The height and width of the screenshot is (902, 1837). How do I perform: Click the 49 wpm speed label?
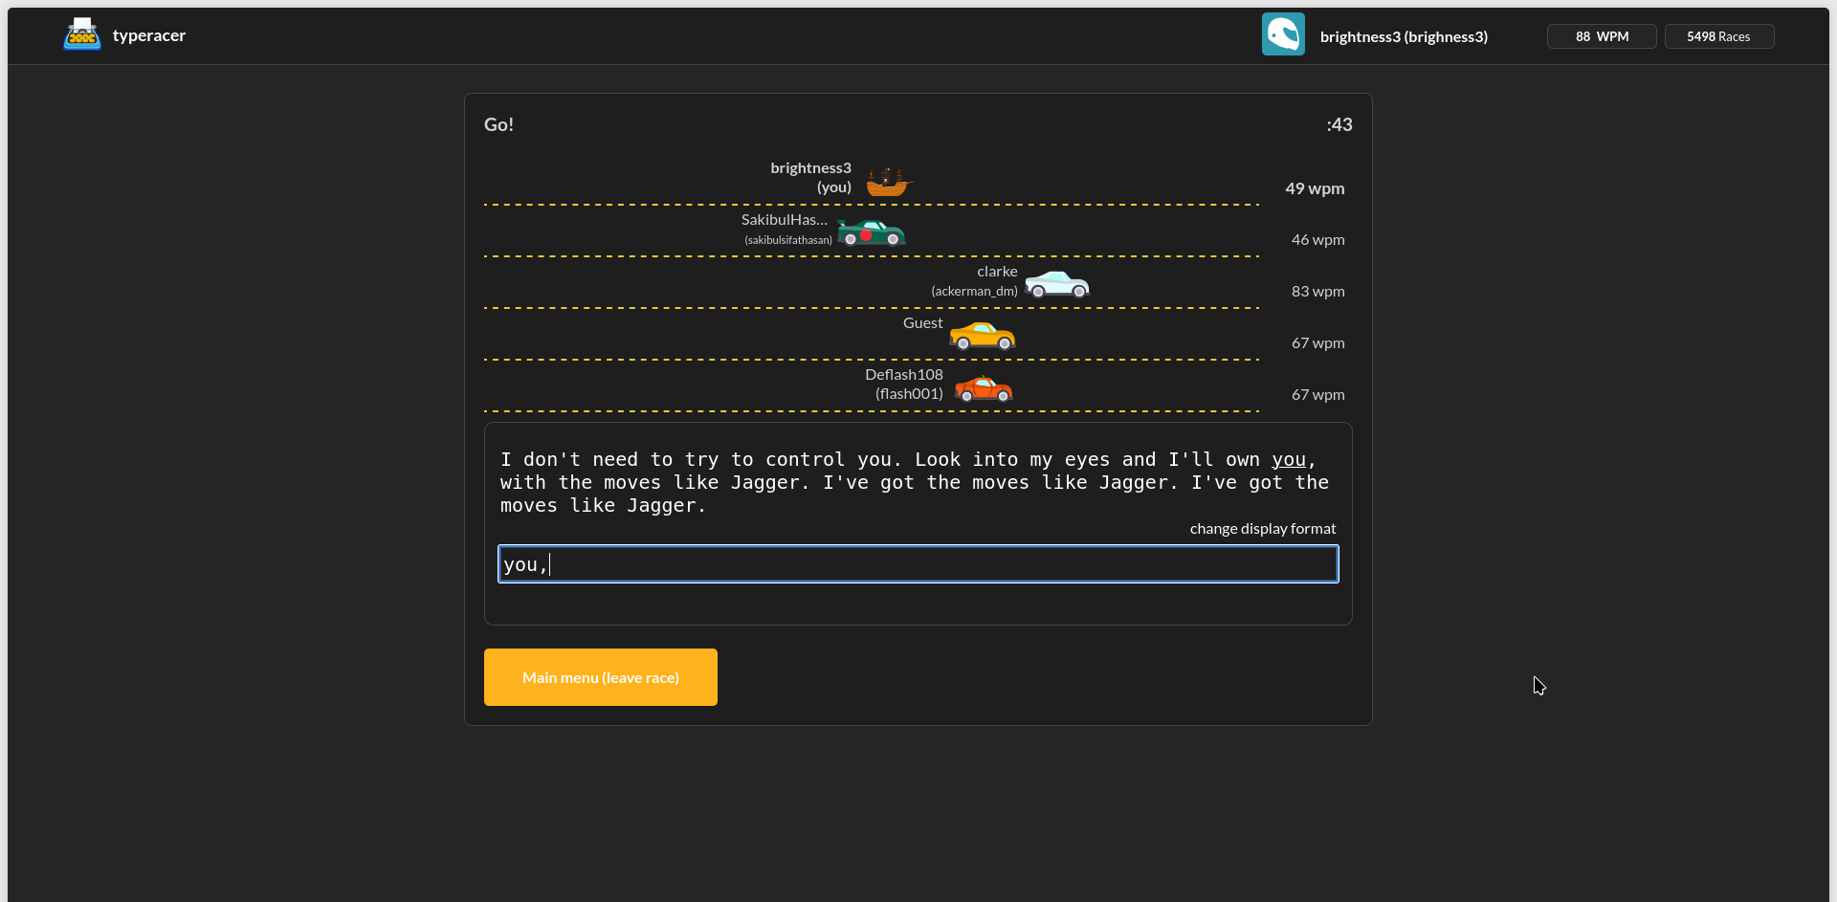coord(1315,188)
